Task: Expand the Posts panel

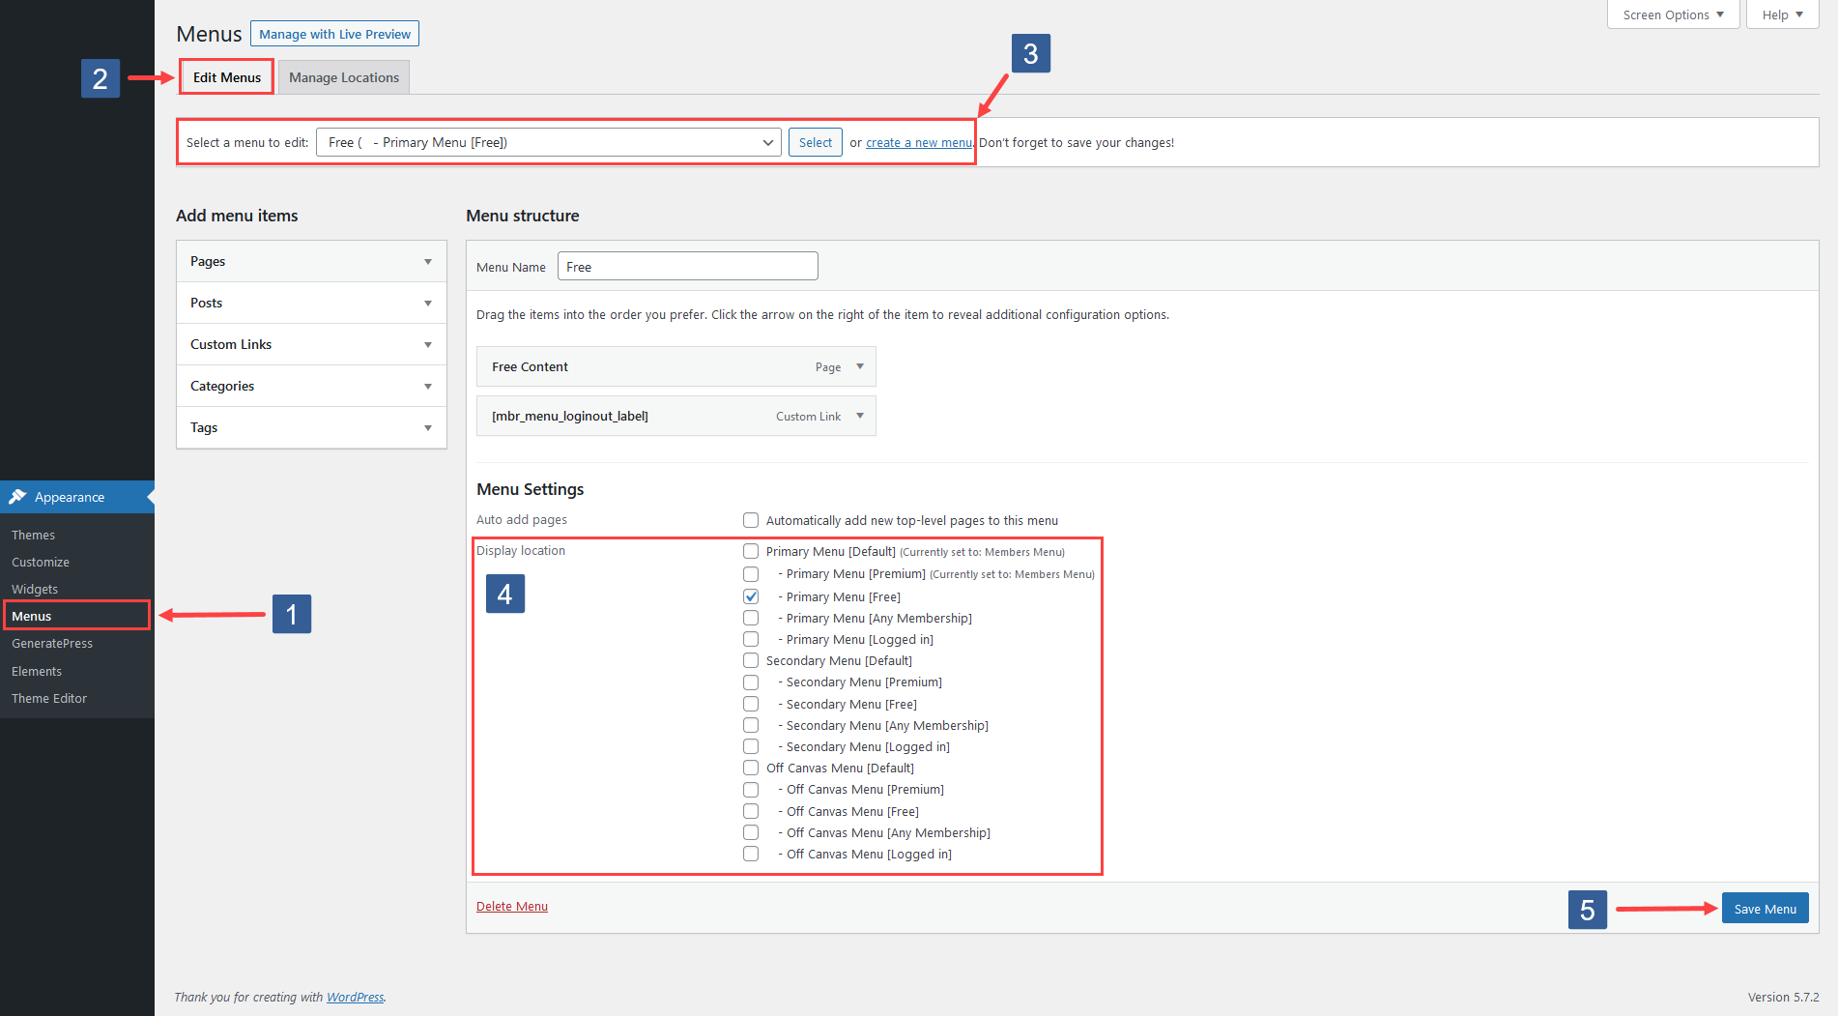Action: click(428, 303)
